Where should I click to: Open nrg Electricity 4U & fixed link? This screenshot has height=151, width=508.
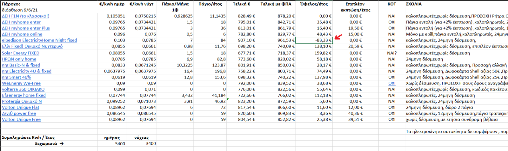point(27,71)
